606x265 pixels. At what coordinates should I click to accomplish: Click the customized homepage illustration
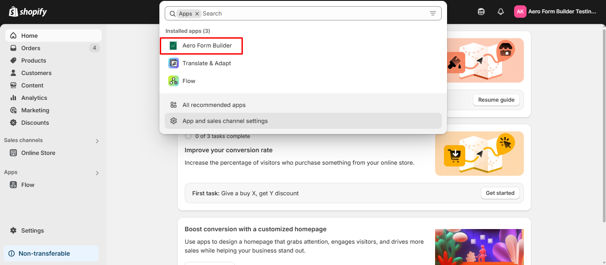(x=479, y=247)
